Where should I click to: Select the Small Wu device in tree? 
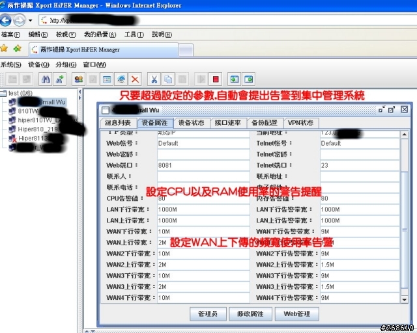tap(42, 102)
